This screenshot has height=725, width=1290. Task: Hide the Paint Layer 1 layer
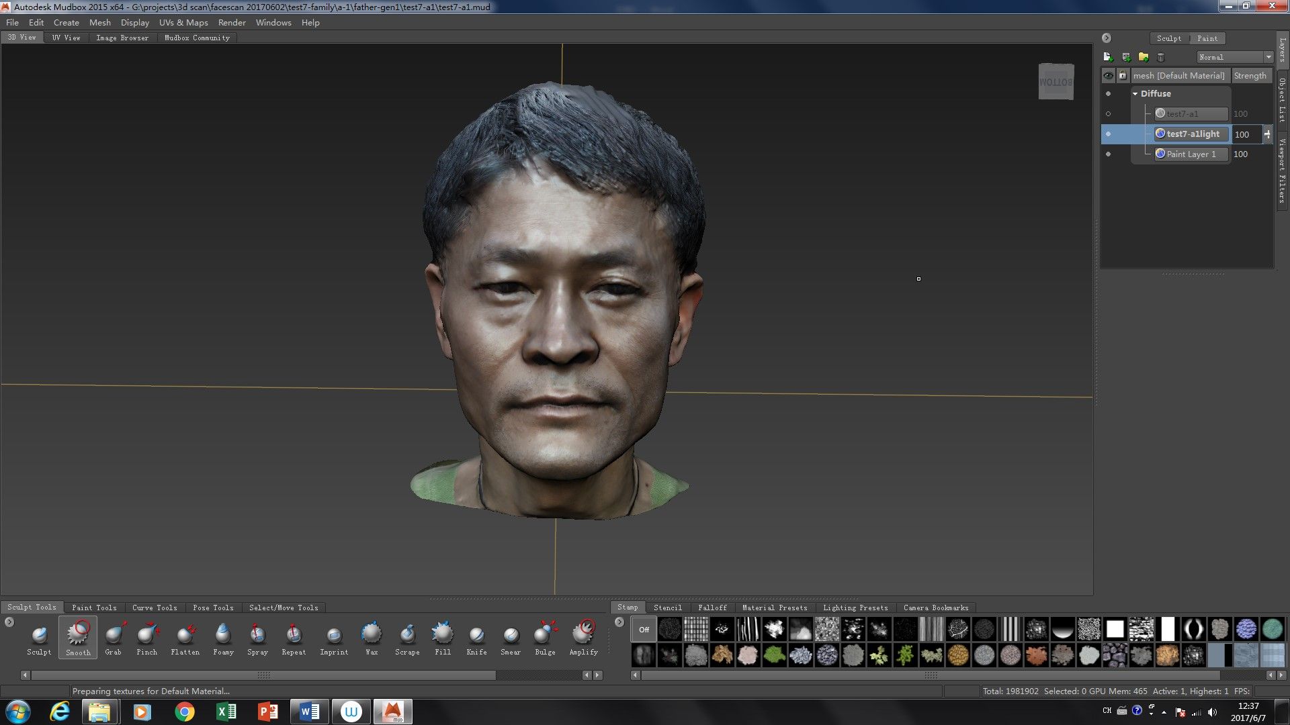tap(1109, 154)
